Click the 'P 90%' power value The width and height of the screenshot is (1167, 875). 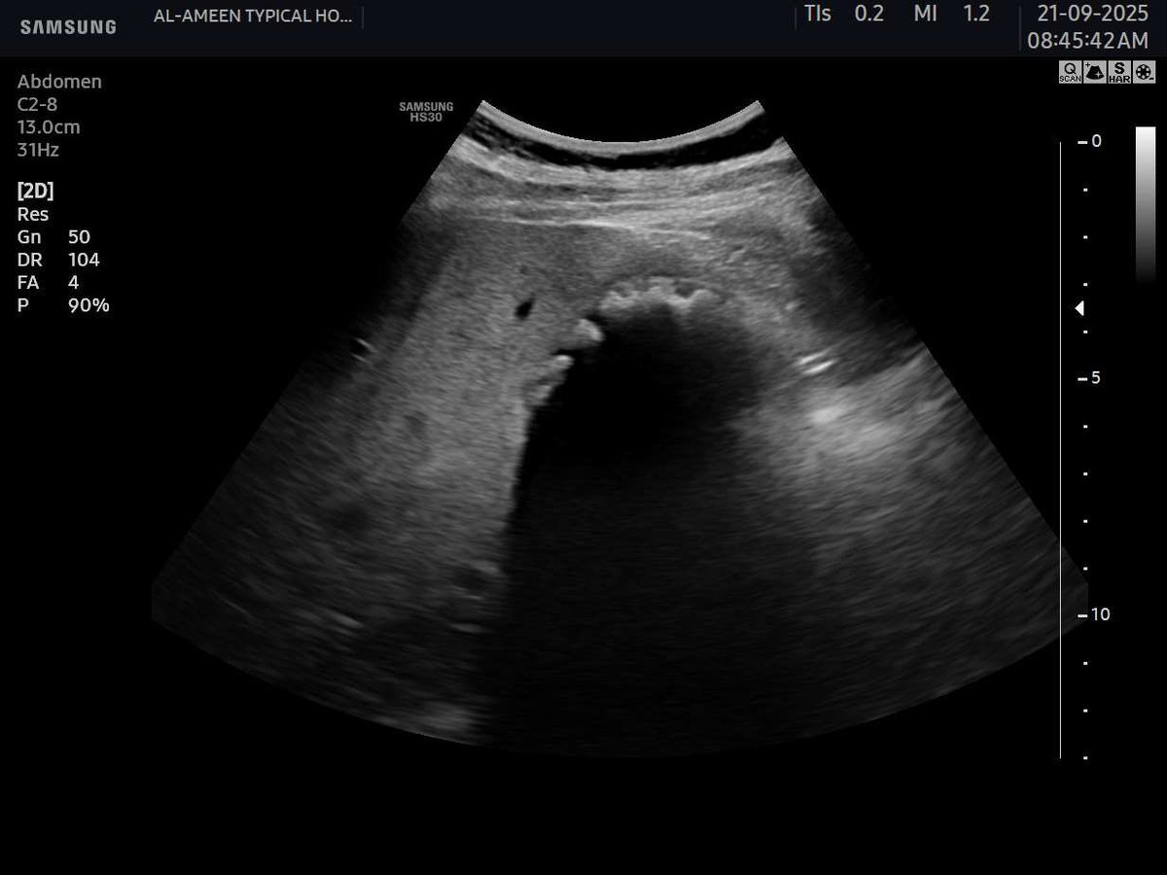pyautogui.click(x=63, y=305)
